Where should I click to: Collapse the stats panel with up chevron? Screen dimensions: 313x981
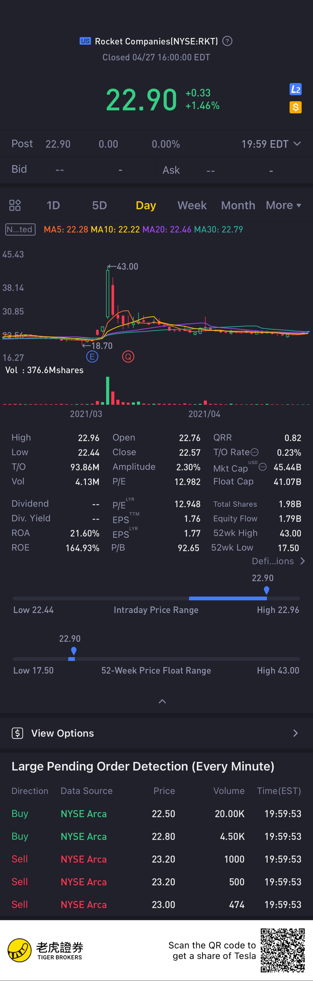tap(162, 701)
